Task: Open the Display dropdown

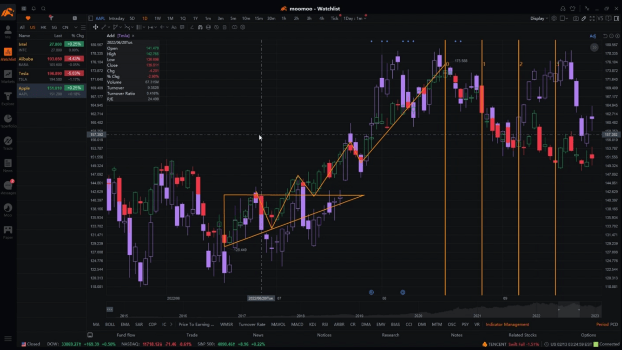Action: coord(539,18)
